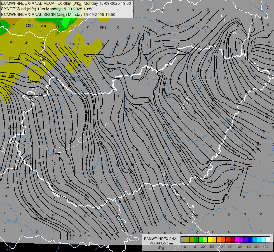This screenshot has width=274, height=252.
Task: Click the map value 348
Action: tap(41, 95)
